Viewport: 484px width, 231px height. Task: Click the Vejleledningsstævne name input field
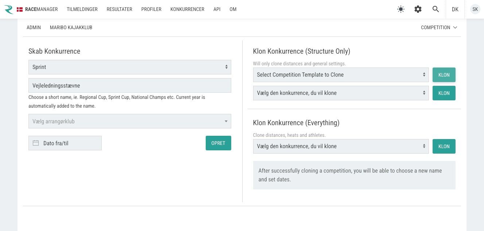(x=130, y=85)
